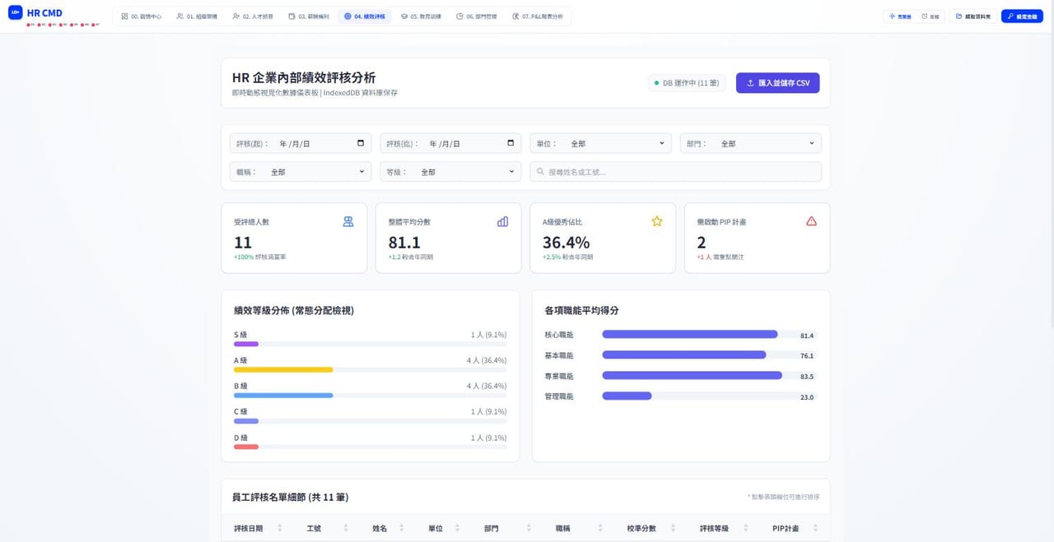
Task: Open calendar picker for 評核(迄) date
Action: [x=511, y=143]
